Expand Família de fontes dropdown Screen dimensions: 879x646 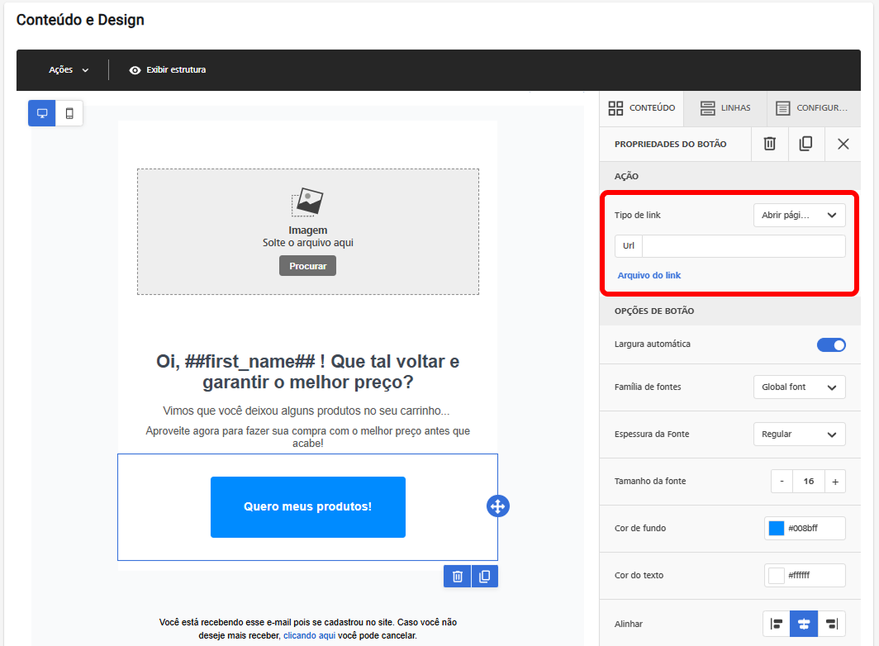coord(800,387)
